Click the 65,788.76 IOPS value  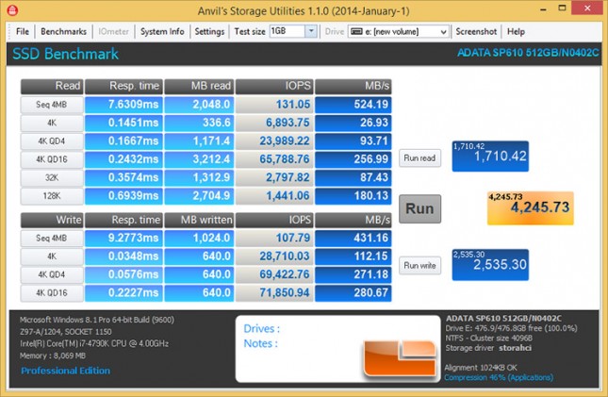tap(273, 159)
